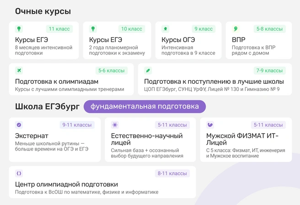300x205 pixels.
Task: Click the green icon on the ВПР card
Action: click(x=236, y=29)
